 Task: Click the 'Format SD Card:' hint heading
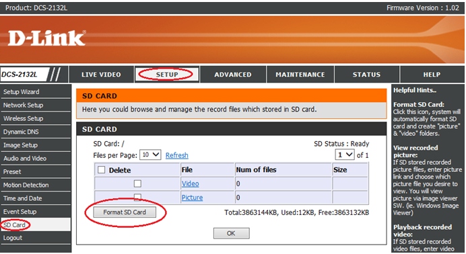[419, 105]
